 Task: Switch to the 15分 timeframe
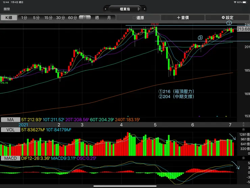click(48, 18)
